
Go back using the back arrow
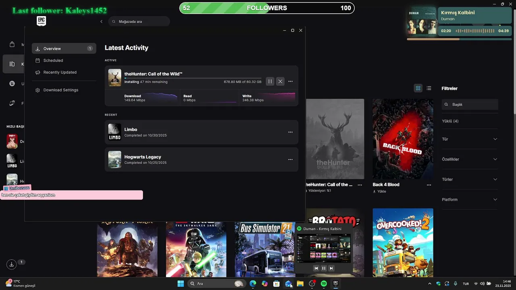(x=101, y=21)
